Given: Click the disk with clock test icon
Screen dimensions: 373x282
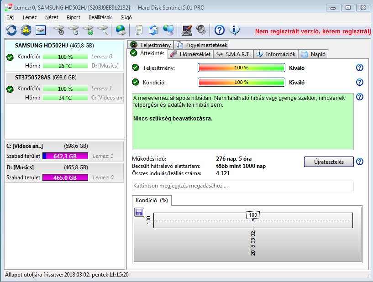Looking at the screenshot, I should tap(74, 30).
